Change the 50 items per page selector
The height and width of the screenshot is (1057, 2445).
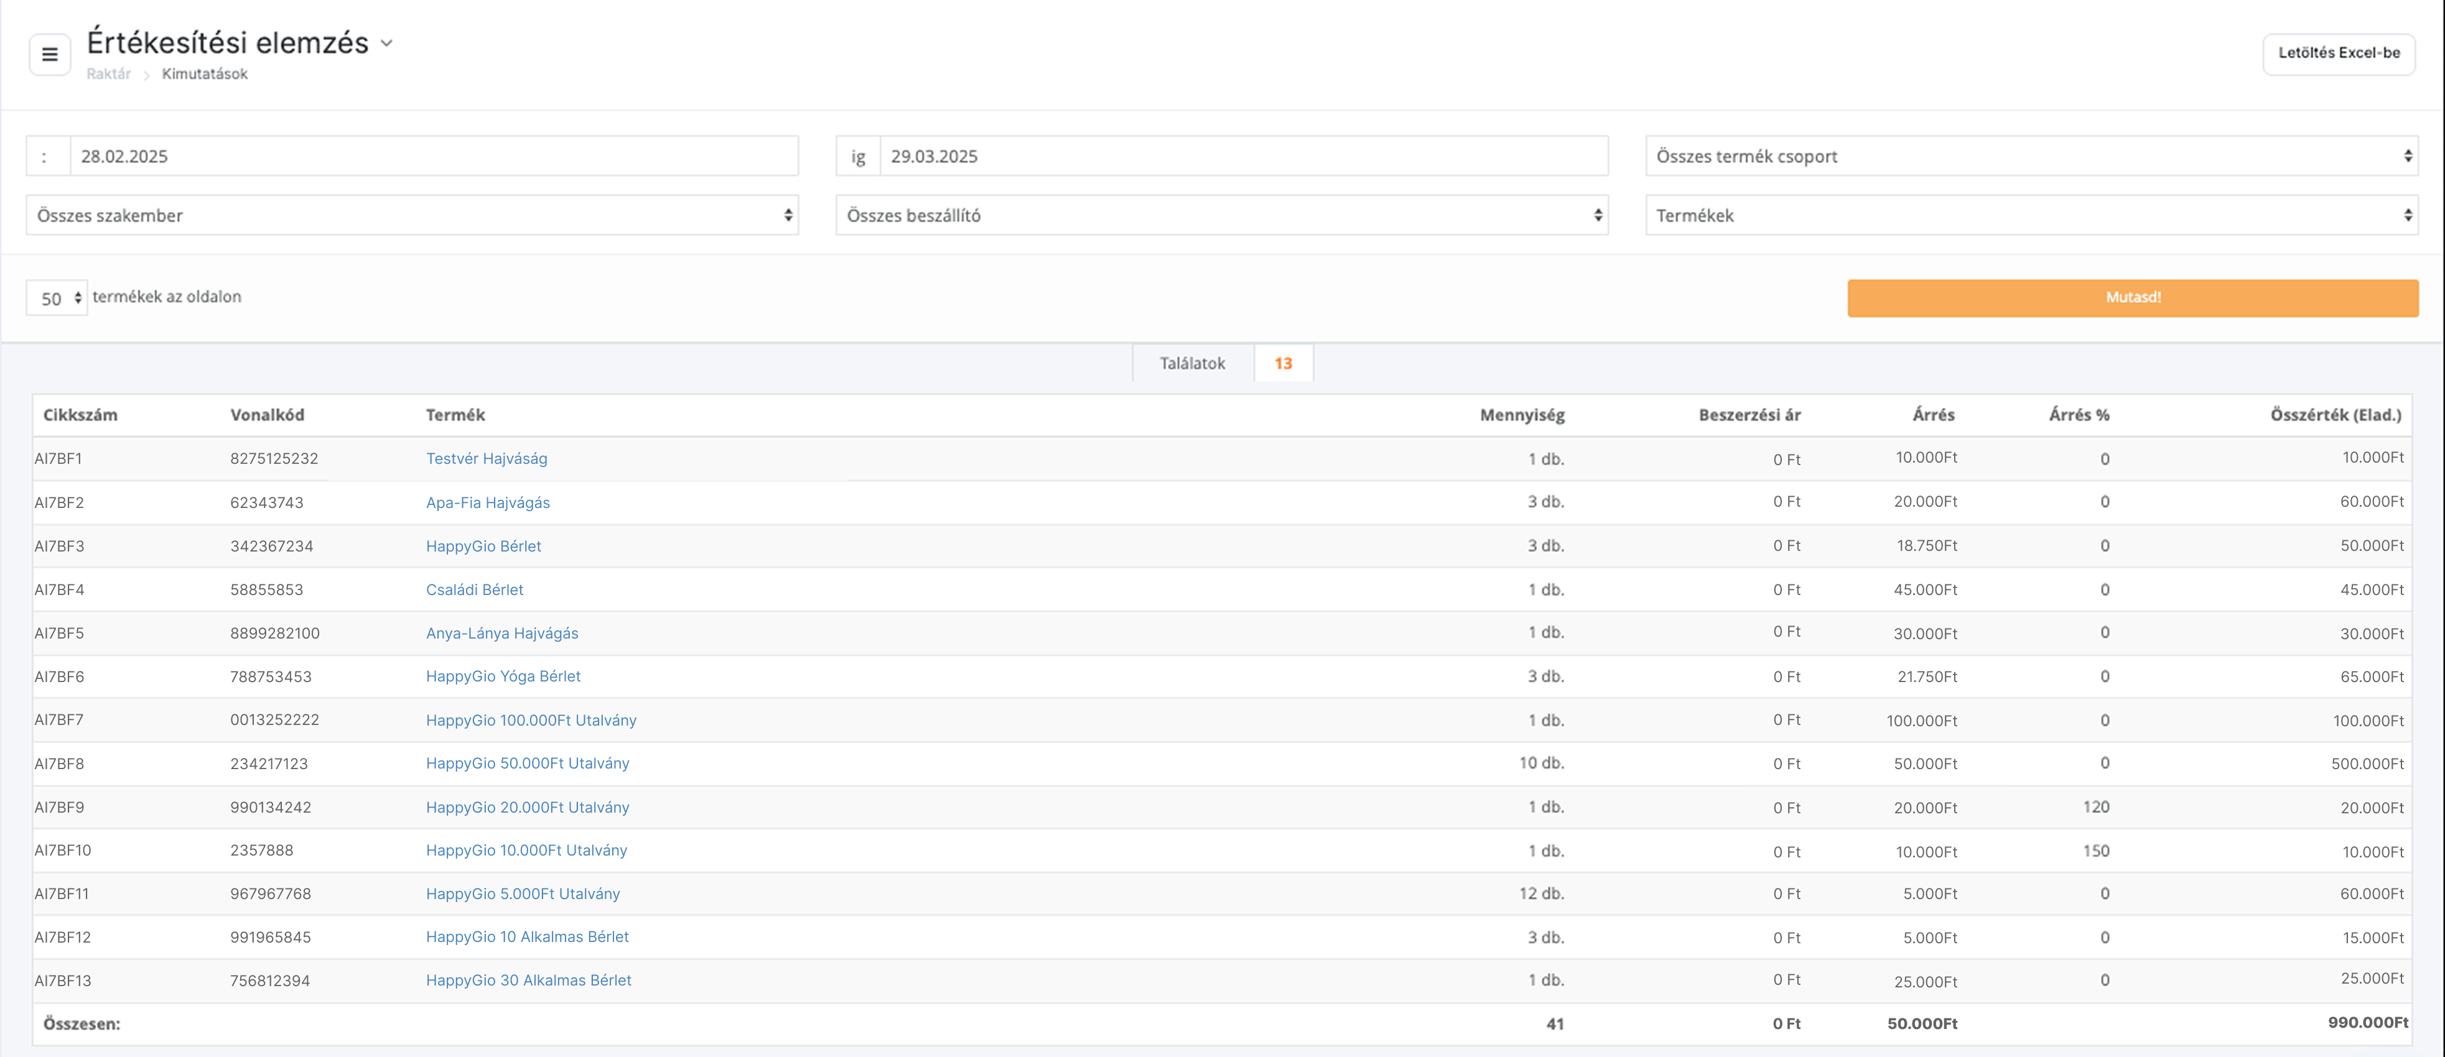coord(57,298)
